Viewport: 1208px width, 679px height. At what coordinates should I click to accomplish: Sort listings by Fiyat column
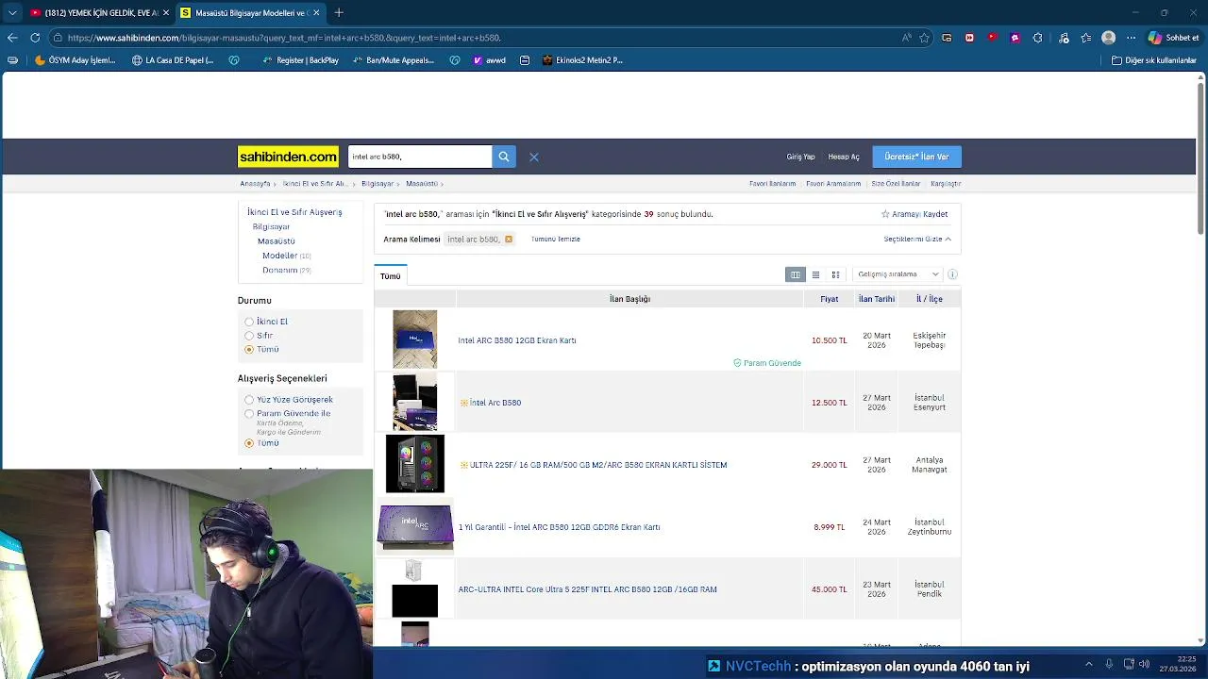tap(829, 299)
